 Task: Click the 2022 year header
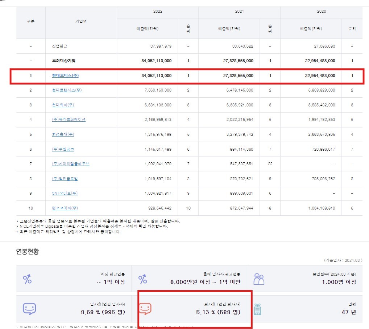(158, 11)
